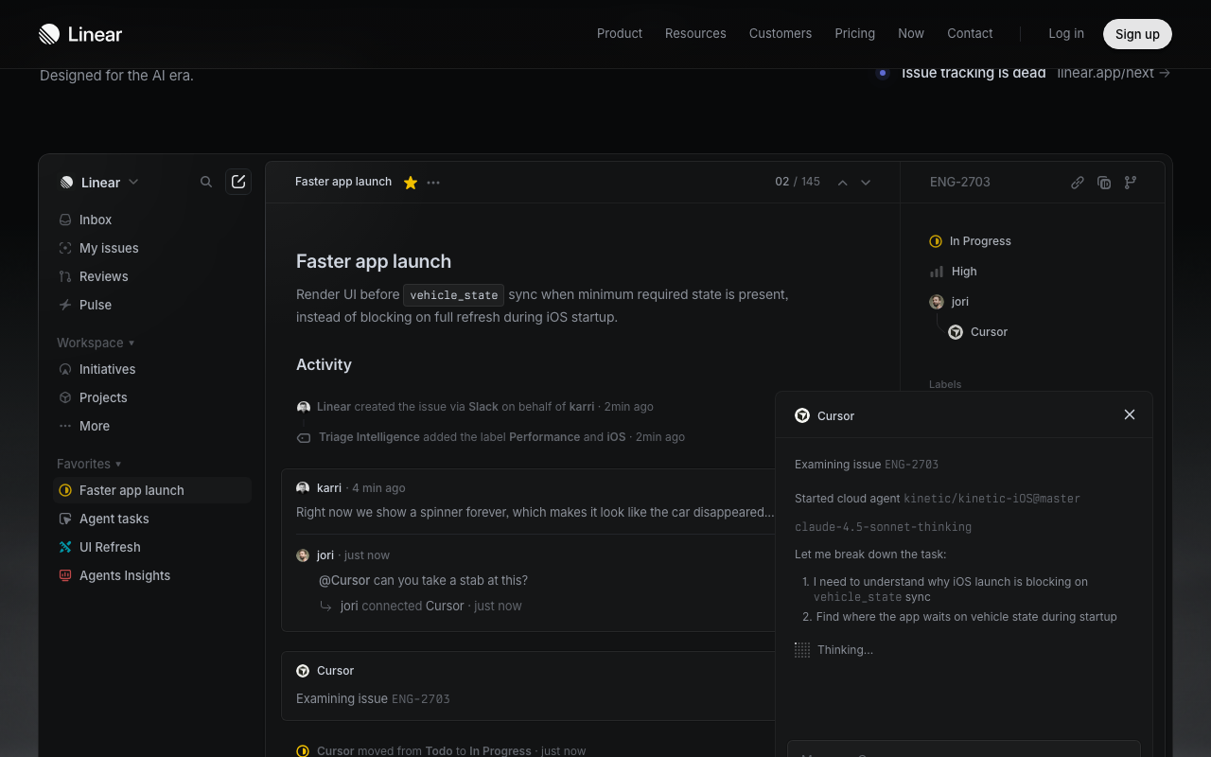1211x757 pixels.
Task: Open the search icon in the sidebar
Action: (x=206, y=182)
